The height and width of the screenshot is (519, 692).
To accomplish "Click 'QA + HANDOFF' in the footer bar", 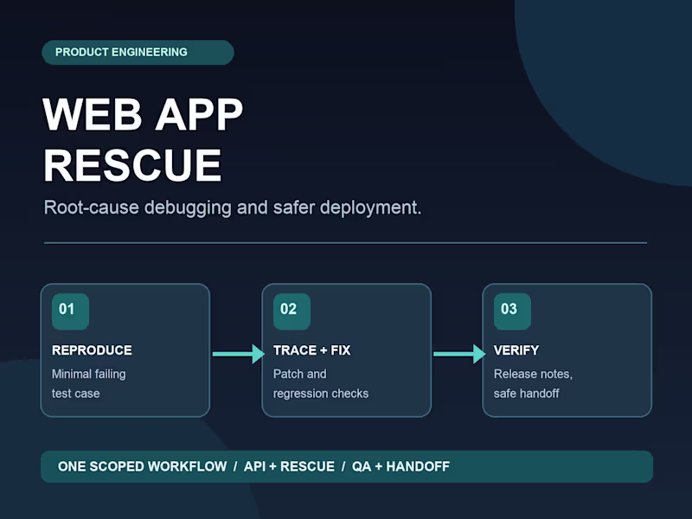I will pyautogui.click(x=400, y=466).
